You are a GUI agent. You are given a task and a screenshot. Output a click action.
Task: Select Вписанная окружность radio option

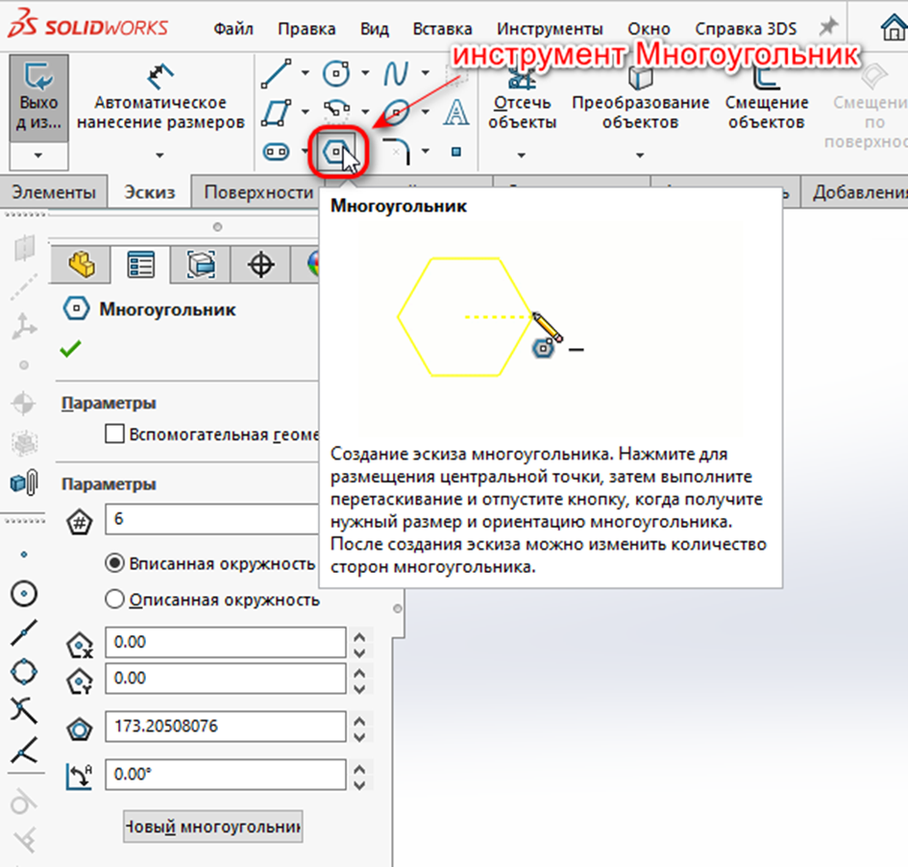tap(114, 563)
